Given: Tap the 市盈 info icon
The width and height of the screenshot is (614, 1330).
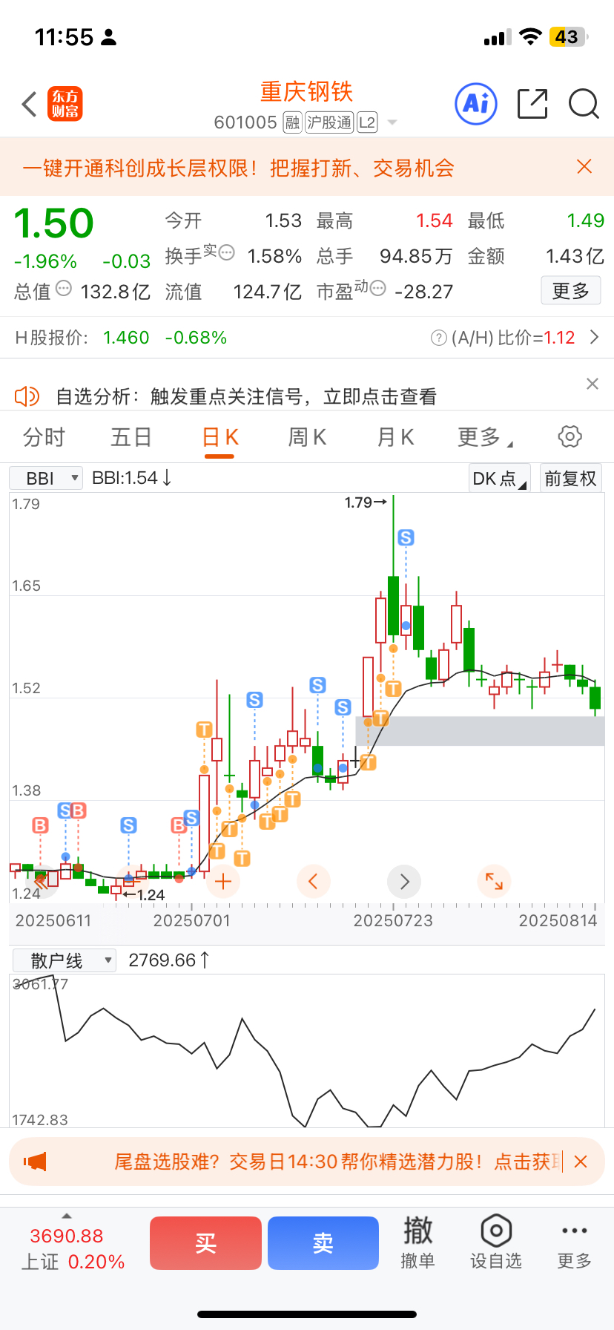Looking at the screenshot, I should tap(378, 288).
